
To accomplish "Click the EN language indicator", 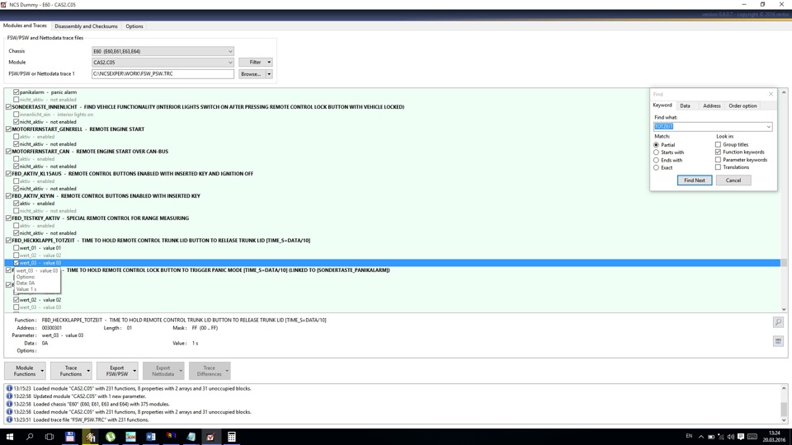I will [x=689, y=436].
